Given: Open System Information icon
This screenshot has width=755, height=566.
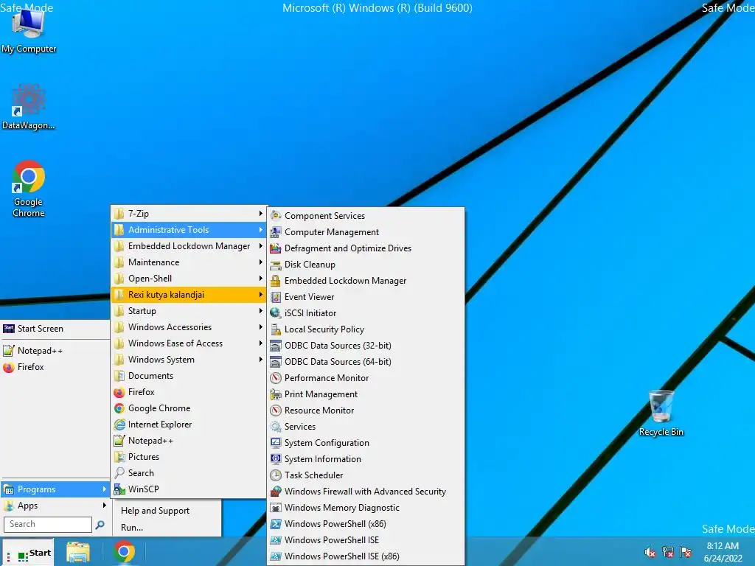Looking at the screenshot, I should coord(276,458).
